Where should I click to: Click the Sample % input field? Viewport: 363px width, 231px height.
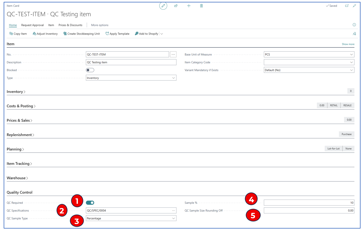click(309, 203)
